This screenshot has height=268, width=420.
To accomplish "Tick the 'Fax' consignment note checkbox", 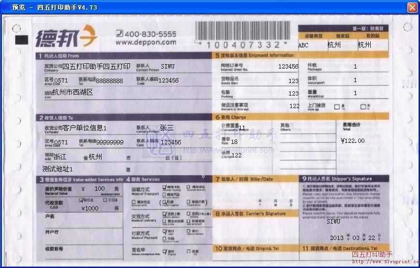I will [188, 252].
